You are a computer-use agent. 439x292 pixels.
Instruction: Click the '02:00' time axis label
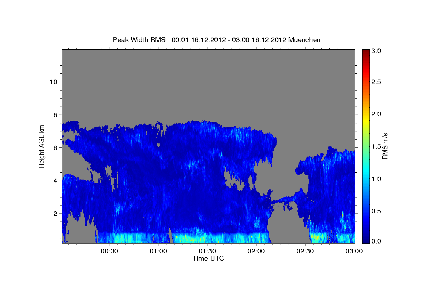[256, 251]
